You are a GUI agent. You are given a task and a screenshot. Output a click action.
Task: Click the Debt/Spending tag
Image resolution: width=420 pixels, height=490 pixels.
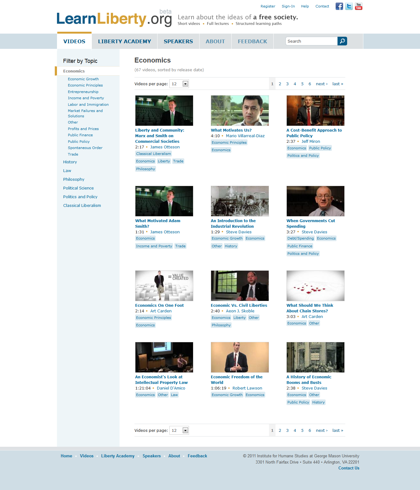pos(300,238)
